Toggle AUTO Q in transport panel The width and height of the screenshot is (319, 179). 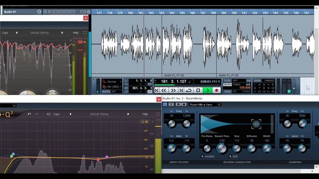(x=106, y=91)
